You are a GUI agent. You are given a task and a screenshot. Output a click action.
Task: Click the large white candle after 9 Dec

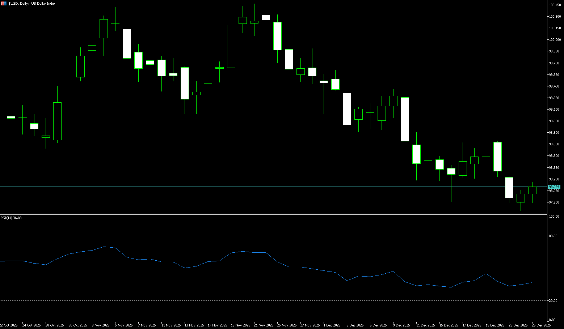click(405, 119)
